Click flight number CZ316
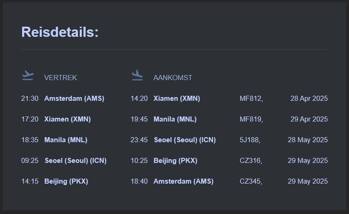349x214 pixels. pos(251,161)
